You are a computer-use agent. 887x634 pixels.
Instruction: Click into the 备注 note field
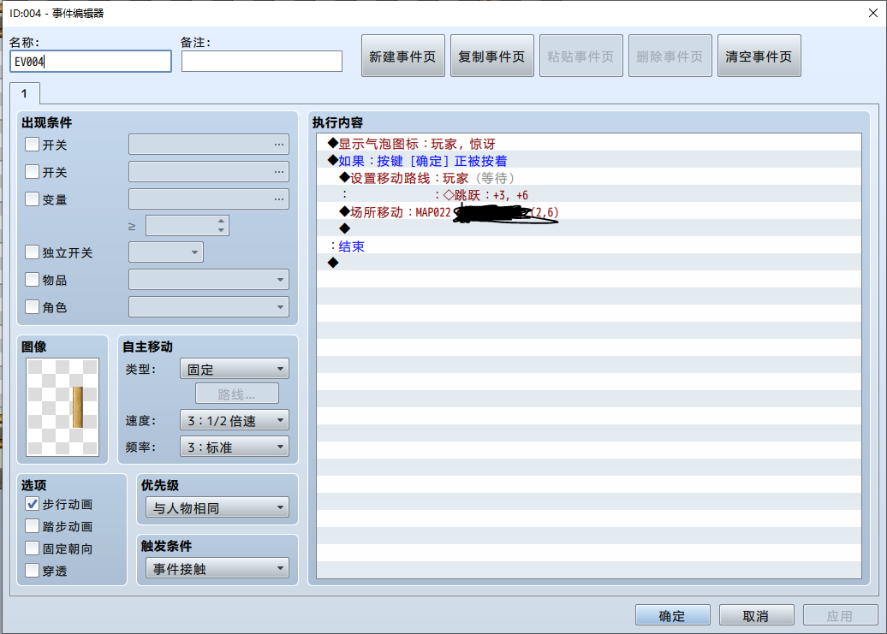262,62
